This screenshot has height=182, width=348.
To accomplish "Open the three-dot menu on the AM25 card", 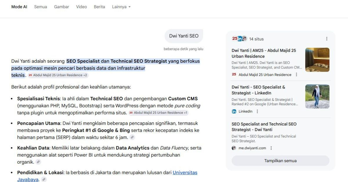I will [x=296, y=75].
